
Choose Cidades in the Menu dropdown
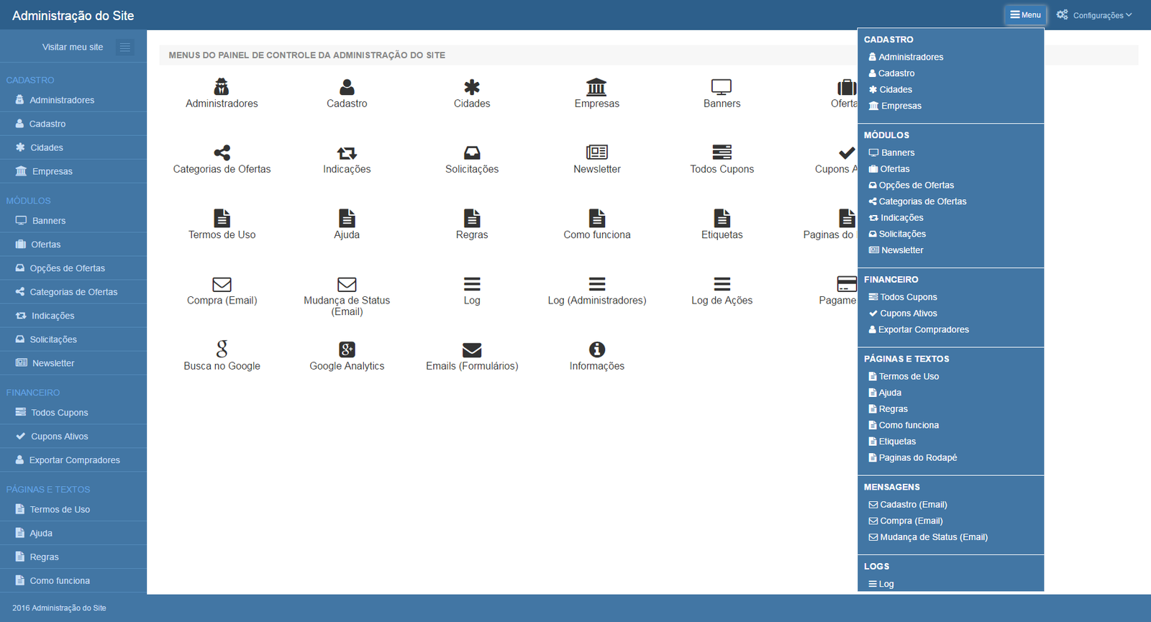[890, 89]
